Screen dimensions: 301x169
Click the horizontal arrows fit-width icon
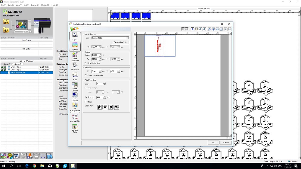coord(218,29)
